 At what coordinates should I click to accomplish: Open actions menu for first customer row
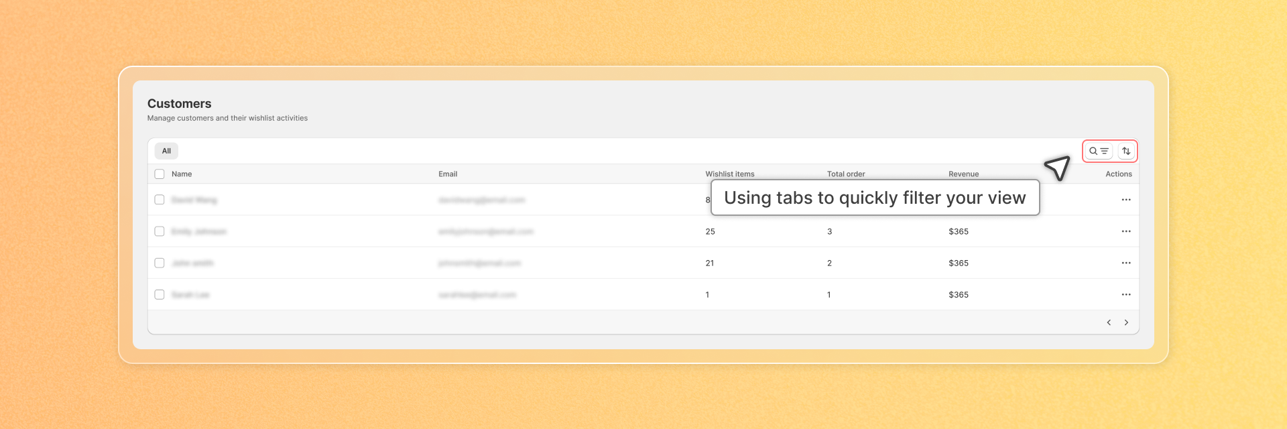[x=1126, y=200]
